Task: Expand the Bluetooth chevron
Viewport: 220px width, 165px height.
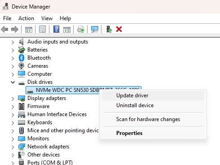Action: 13,58
